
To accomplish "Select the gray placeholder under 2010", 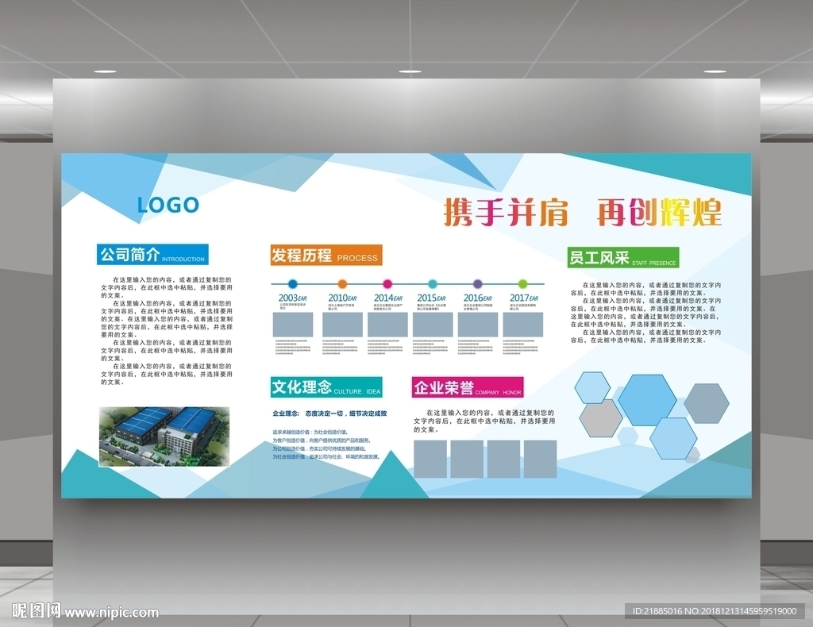I will click(x=343, y=325).
